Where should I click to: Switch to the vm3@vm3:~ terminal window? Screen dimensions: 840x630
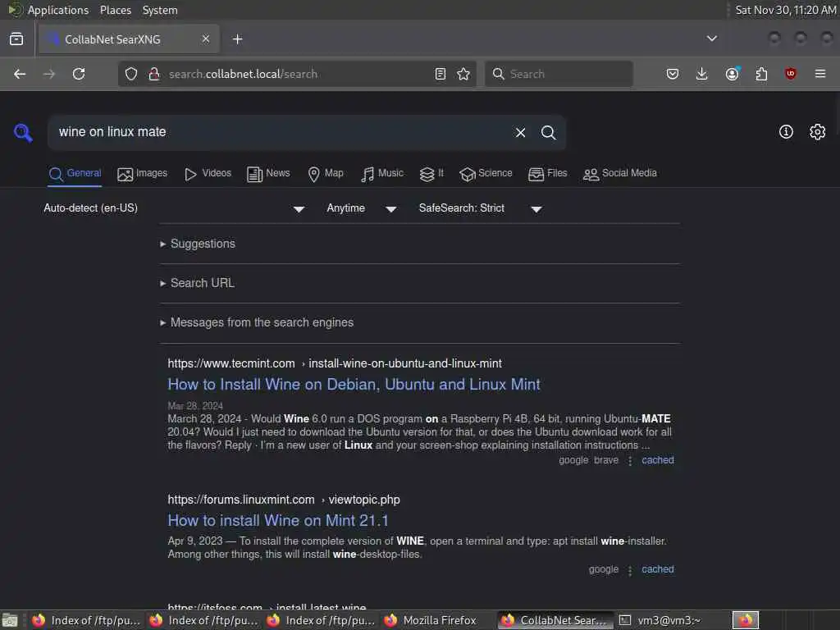click(662, 621)
